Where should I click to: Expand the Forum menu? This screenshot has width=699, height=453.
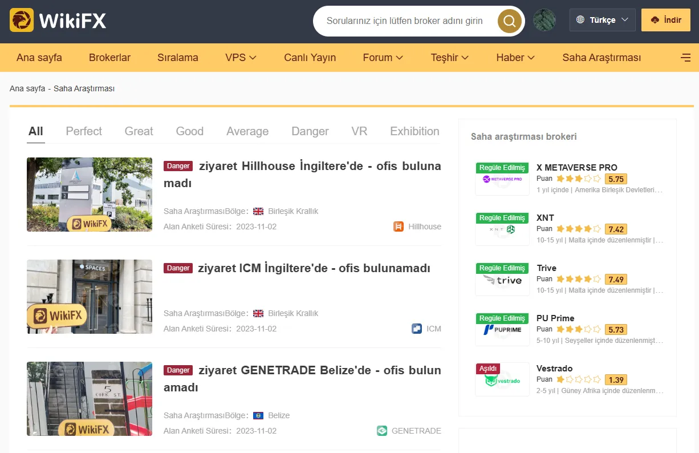[x=383, y=58]
